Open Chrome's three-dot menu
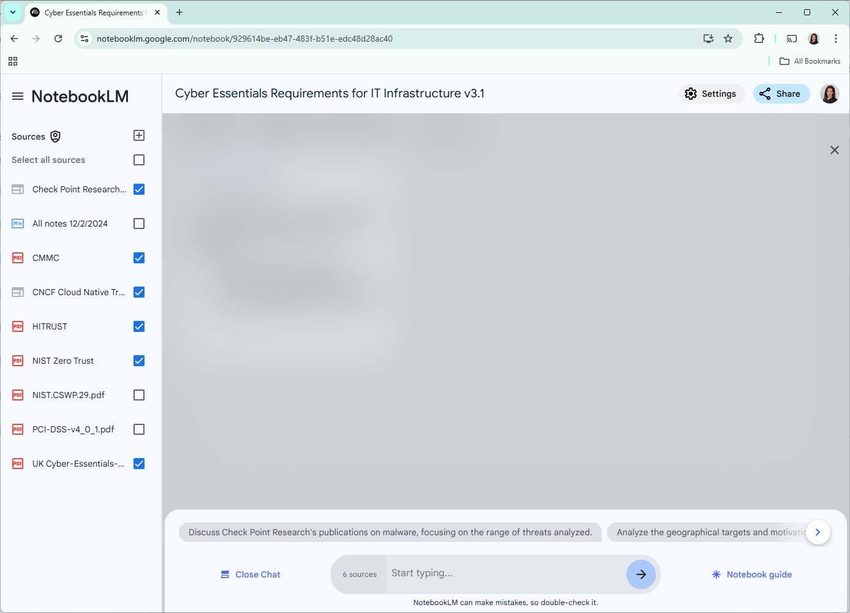The width and height of the screenshot is (850, 613). point(836,38)
